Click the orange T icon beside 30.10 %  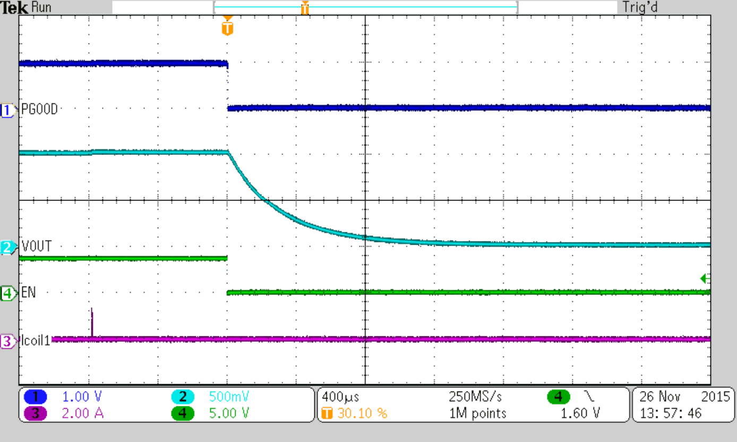(x=328, y=413)
